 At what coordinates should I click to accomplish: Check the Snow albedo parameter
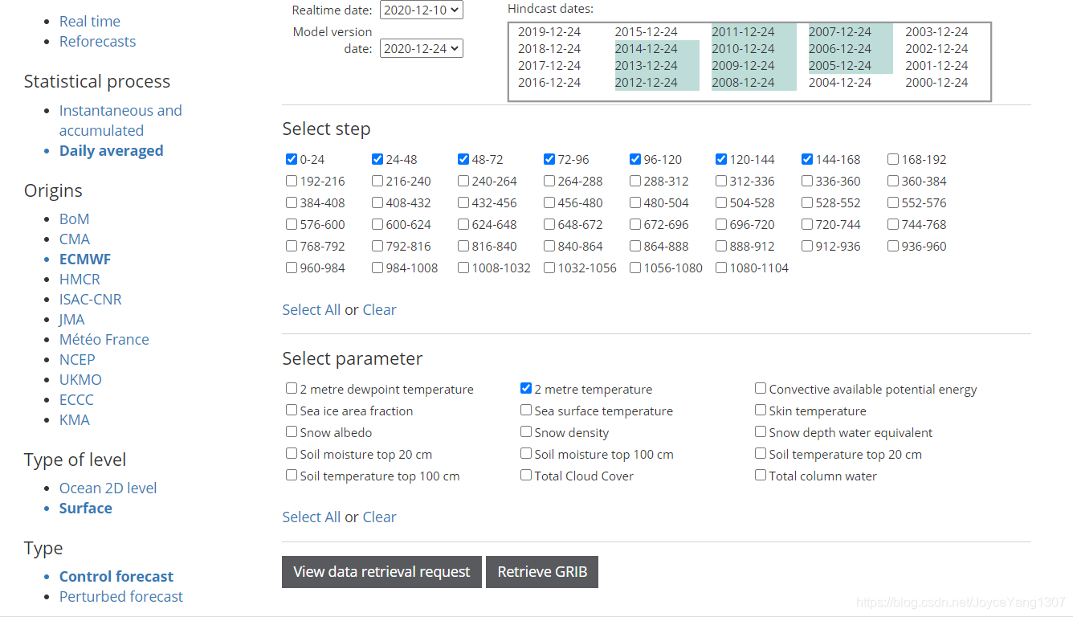click(x=291, y=431)
